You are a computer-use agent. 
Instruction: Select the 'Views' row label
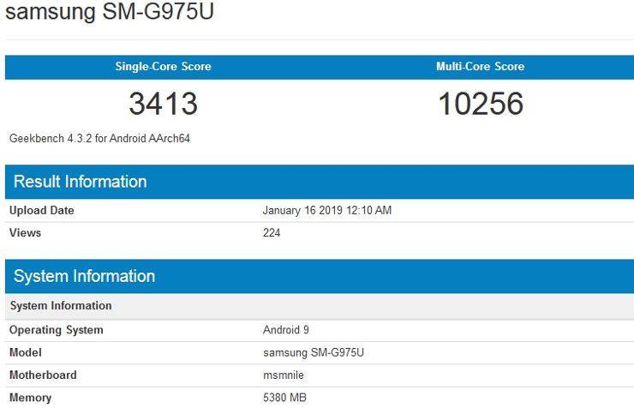coord(25,232)
